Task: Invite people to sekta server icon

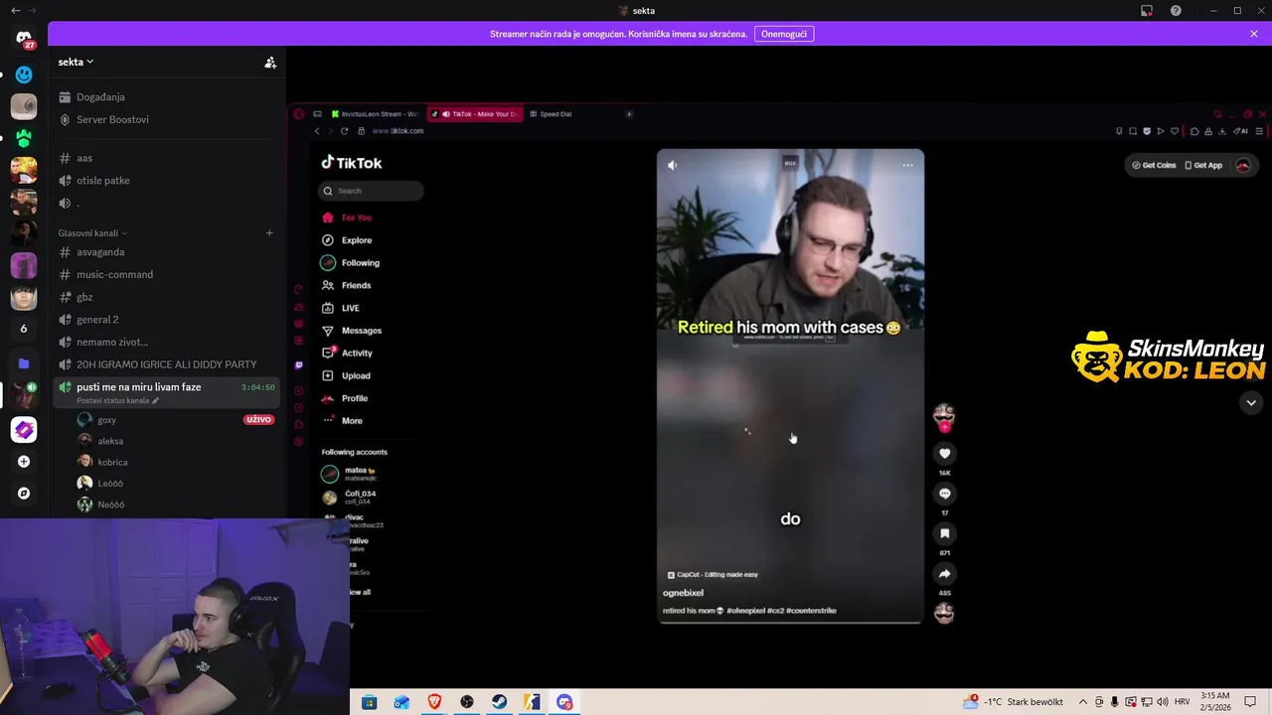Action: 269,62
